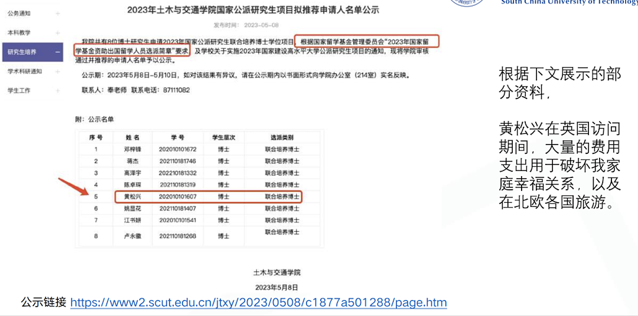Viewport: 638px width, 316px height.
Task: Click the South China University of Technology logo text
Action: 569,2
